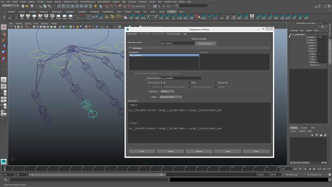Viewport: 332px width, 187px height.
Task: Open scene file icon on status line
Action: (x=27, y=6)
